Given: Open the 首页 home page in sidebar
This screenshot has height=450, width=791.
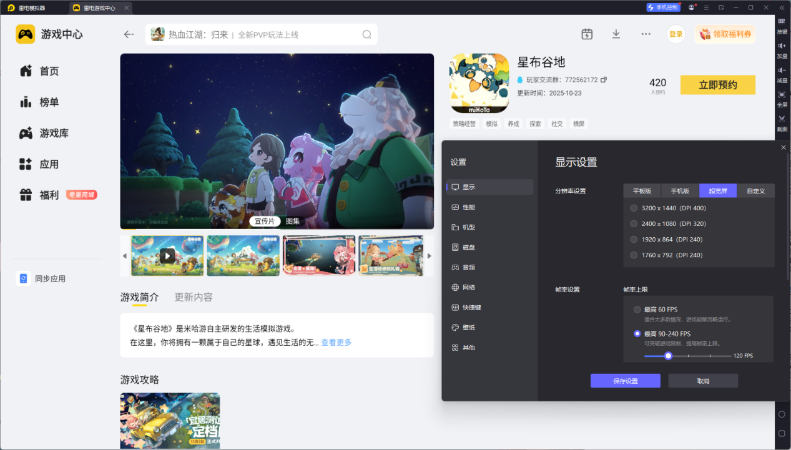Looking at the screenshot, I should point(39,71).
